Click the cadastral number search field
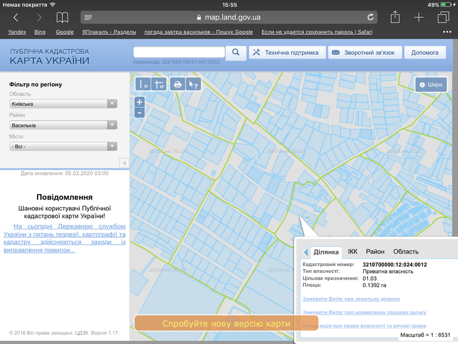 (x=179, y=52)
